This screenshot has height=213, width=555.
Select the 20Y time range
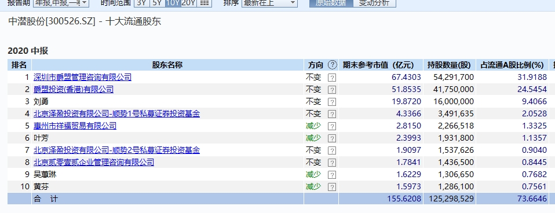(188, 3)
